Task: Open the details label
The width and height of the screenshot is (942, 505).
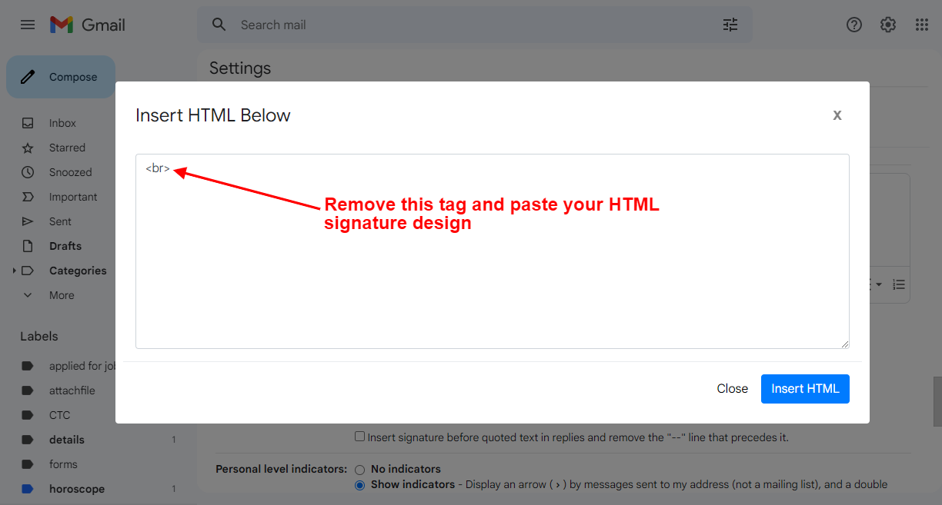Action: pyautogui.click(x=67, y=440)
